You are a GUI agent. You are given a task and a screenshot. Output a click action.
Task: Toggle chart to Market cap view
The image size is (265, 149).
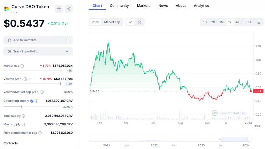(112, 22)
